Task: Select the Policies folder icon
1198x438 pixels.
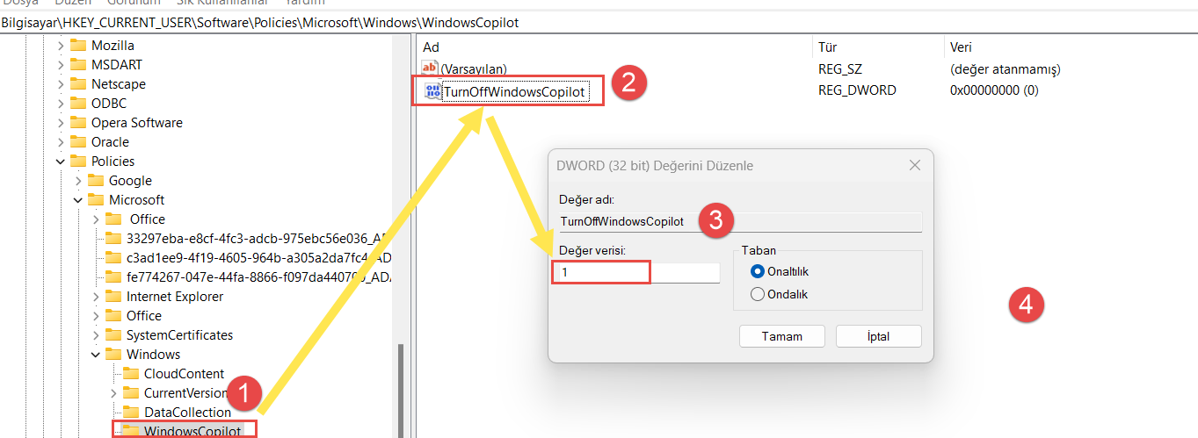Action: 78,162
